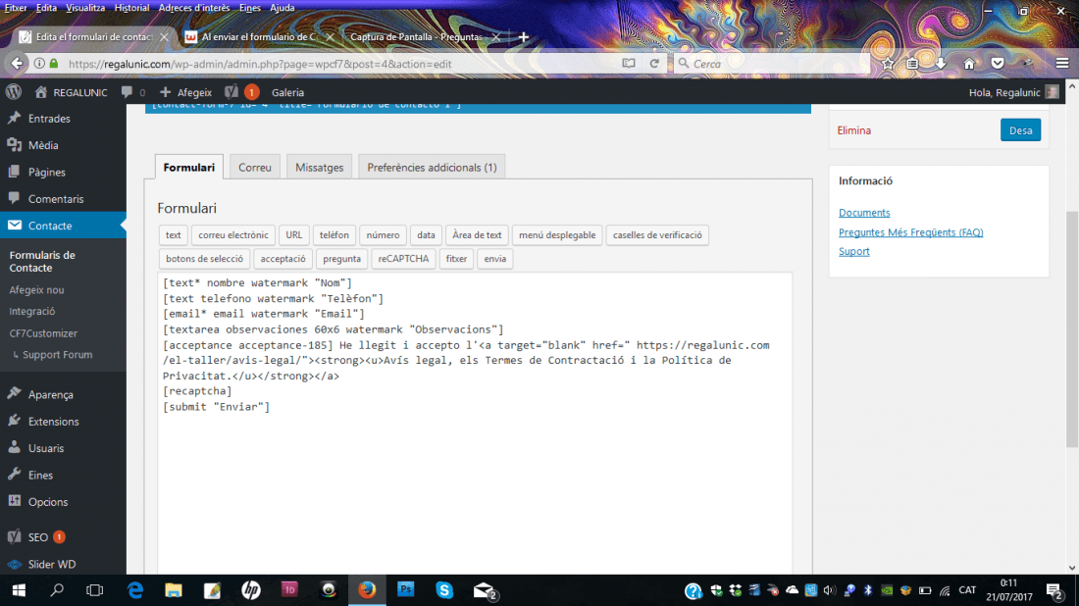Bookmark this page with star icon

click(888, 64)
